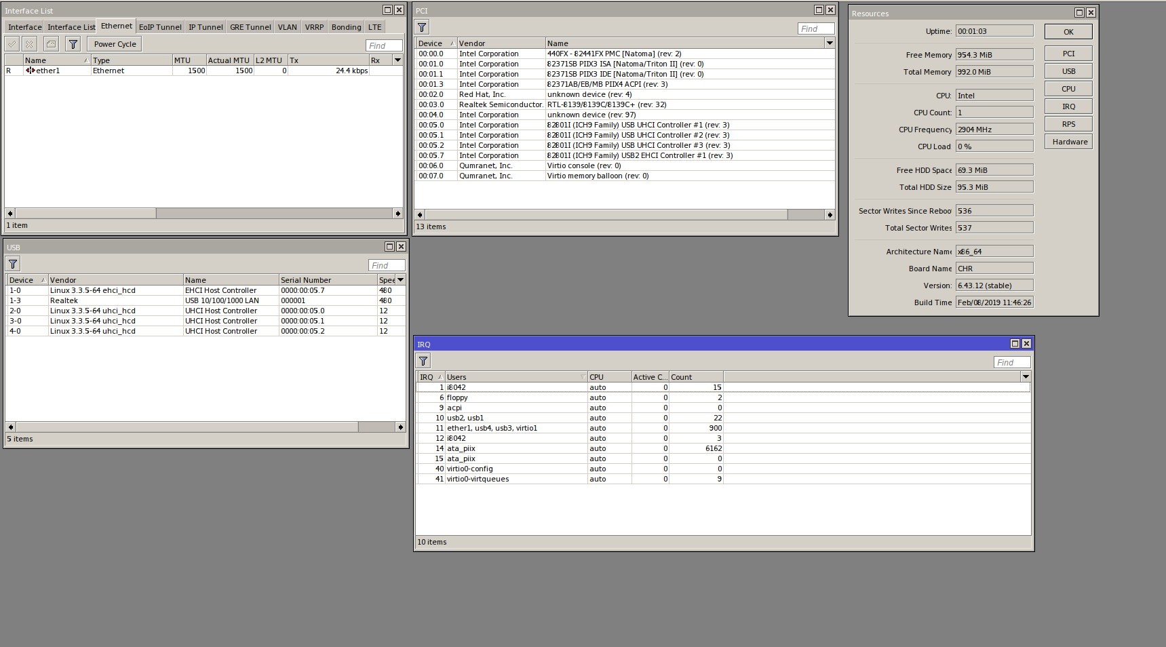Viewport: 1166px width, 647px height.
Task: Open the filter funnel in USB window
Action: [13, 264]
